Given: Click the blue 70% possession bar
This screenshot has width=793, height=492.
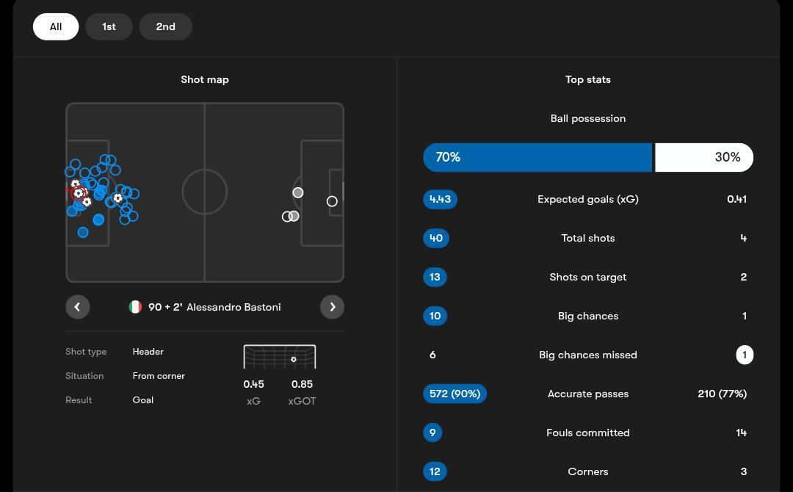Looking at the screenshot, I should click(x=537, y=157).
